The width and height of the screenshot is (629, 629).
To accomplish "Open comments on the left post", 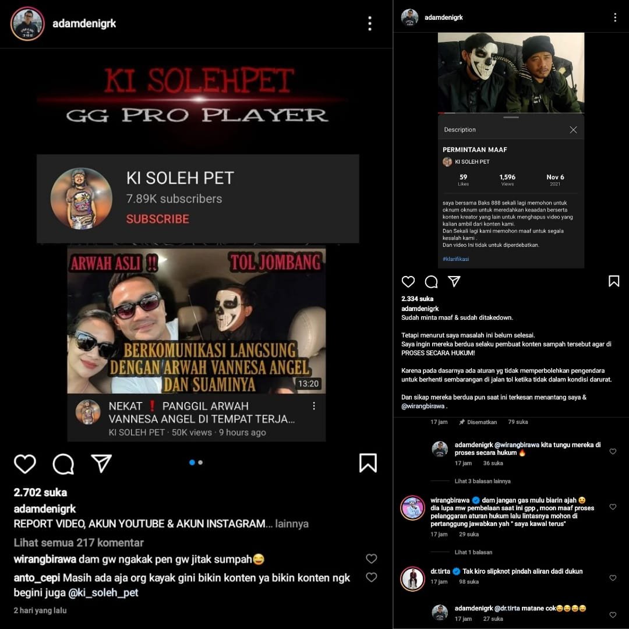I will click(63, 464).
